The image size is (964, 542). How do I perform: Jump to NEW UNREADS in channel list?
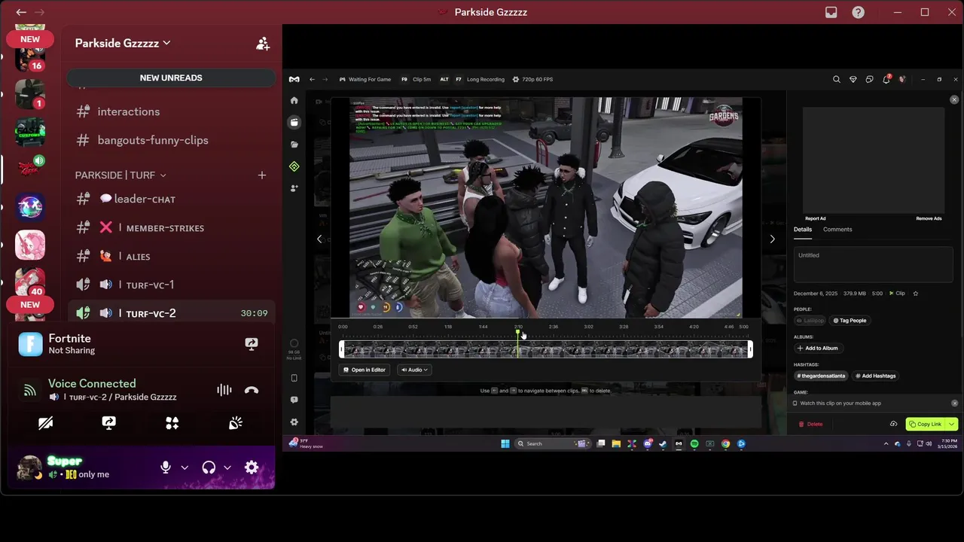pyautogui.click(x=171, y=78)
